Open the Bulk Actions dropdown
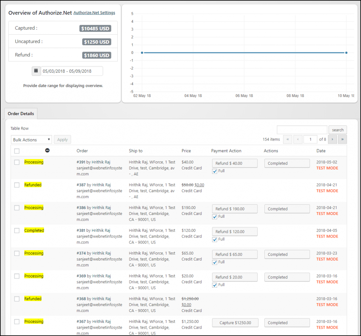 coord(31,140)
